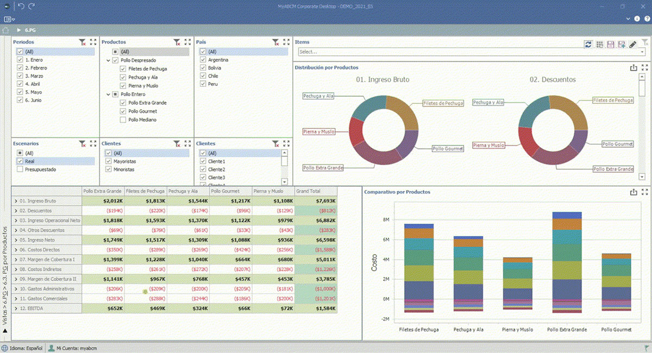The width and height of the screenshot is (652, 353).
Task: Open the 6.PG breadcrumb item
Action: [x=30, y=30]
